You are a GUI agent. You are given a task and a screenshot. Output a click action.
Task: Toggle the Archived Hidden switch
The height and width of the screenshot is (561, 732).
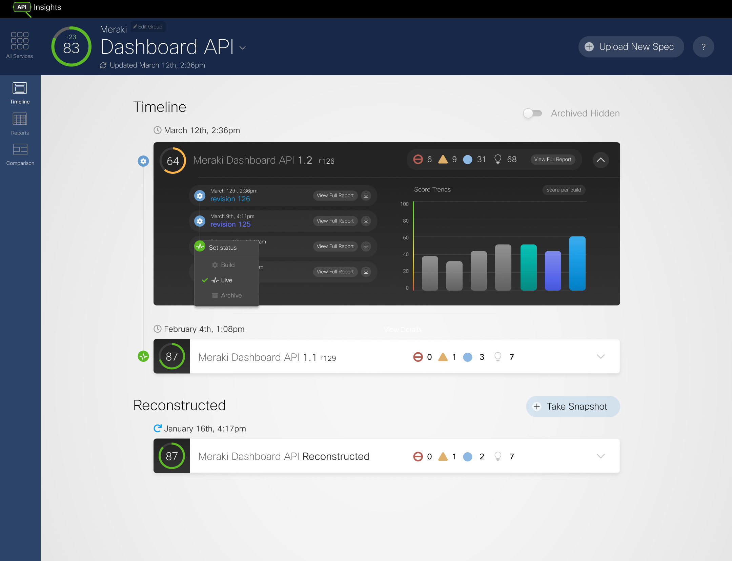point(532,113)
